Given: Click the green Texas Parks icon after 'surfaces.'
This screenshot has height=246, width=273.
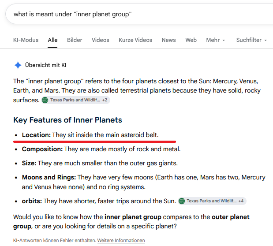Looking at the screenshot, I should (x=45, y=100).
